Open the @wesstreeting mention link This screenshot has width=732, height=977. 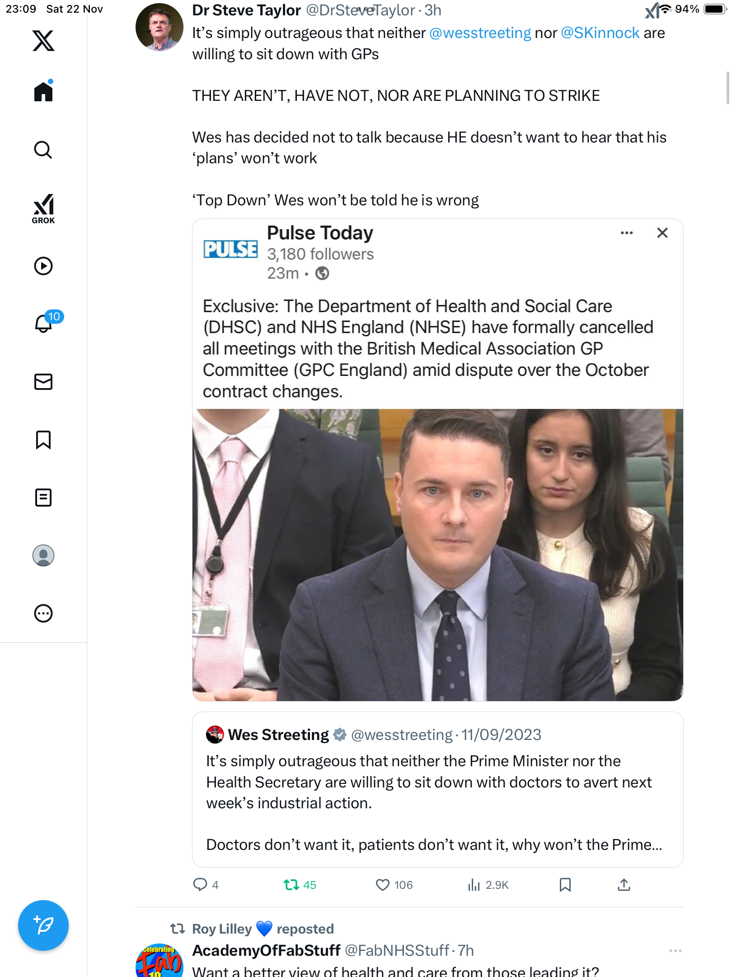[x=480, y=33]
